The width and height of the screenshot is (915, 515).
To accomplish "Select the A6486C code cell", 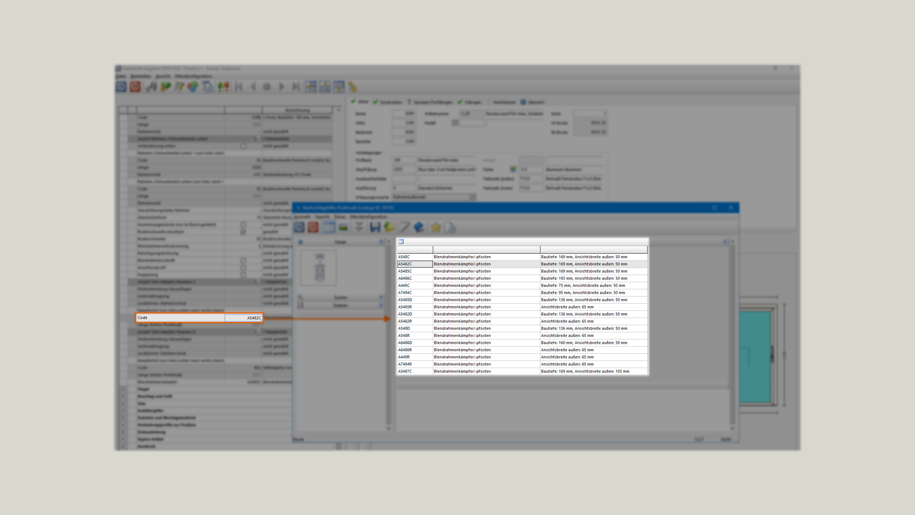I will (415, 278).
